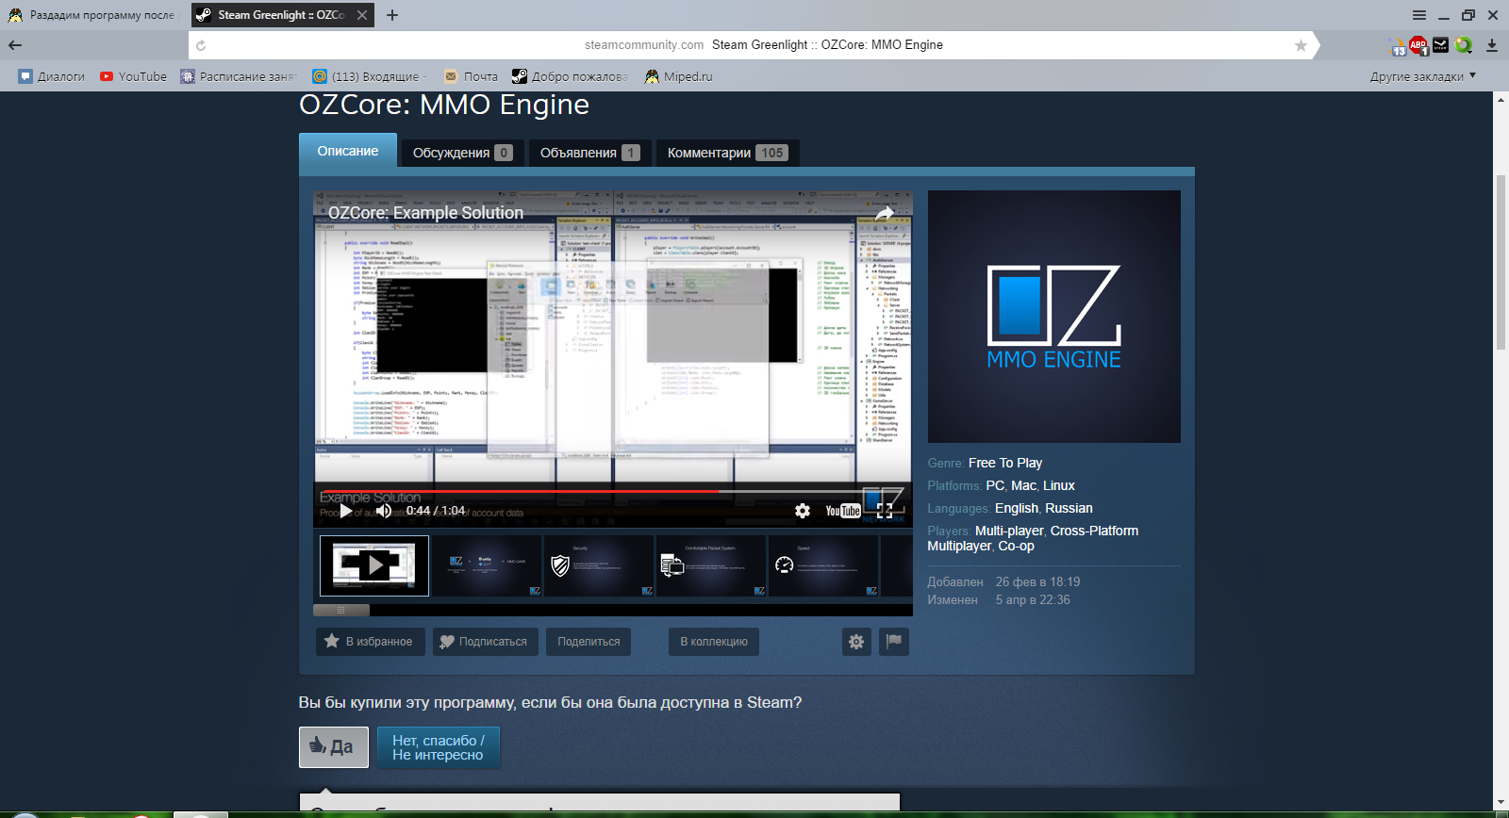Open the video quality settings gear

pos(803,511)
